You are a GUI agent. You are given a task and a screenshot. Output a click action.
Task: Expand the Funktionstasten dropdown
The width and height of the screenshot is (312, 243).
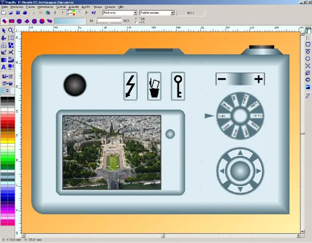coord(172,12)
